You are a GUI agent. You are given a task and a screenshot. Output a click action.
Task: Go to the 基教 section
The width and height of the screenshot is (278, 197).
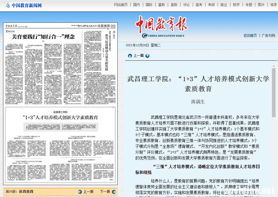(161, 5)
